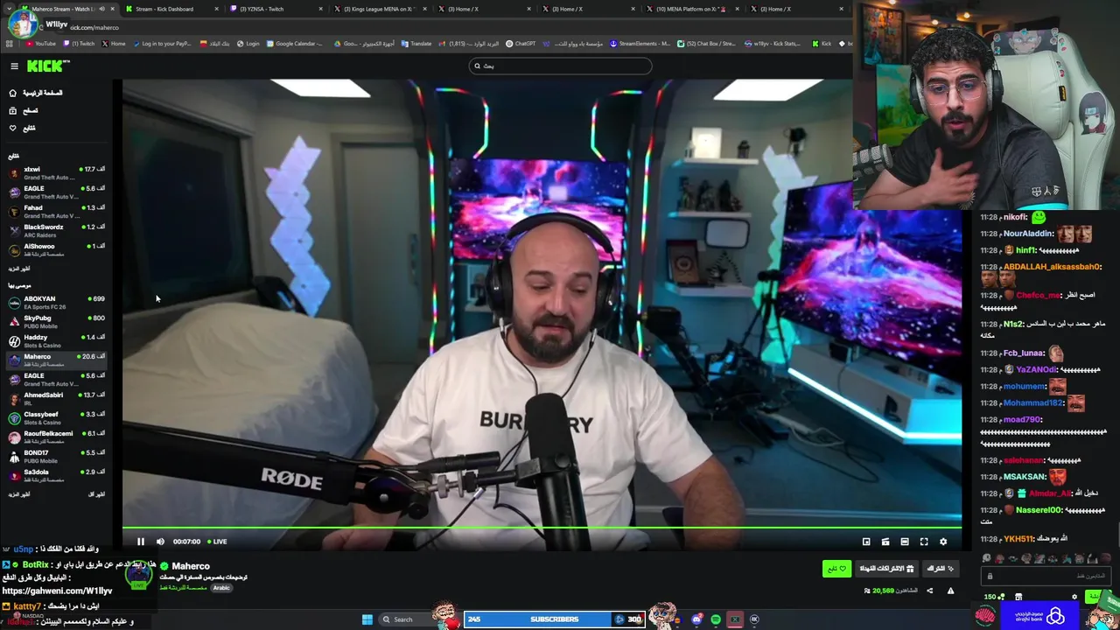Open the browser tab search dropdown
The image size is (1120, 630).
click(9, 9)
